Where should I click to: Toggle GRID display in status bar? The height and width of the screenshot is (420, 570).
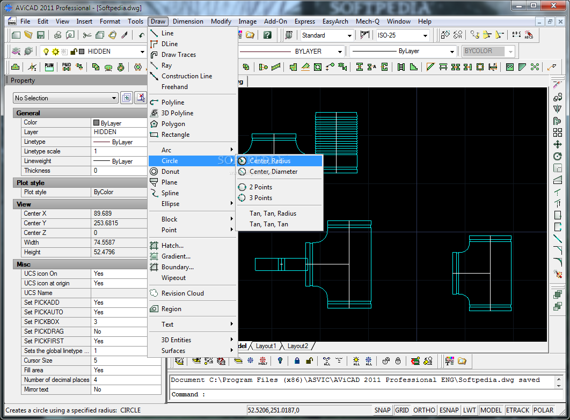click(x=401, y=410)
